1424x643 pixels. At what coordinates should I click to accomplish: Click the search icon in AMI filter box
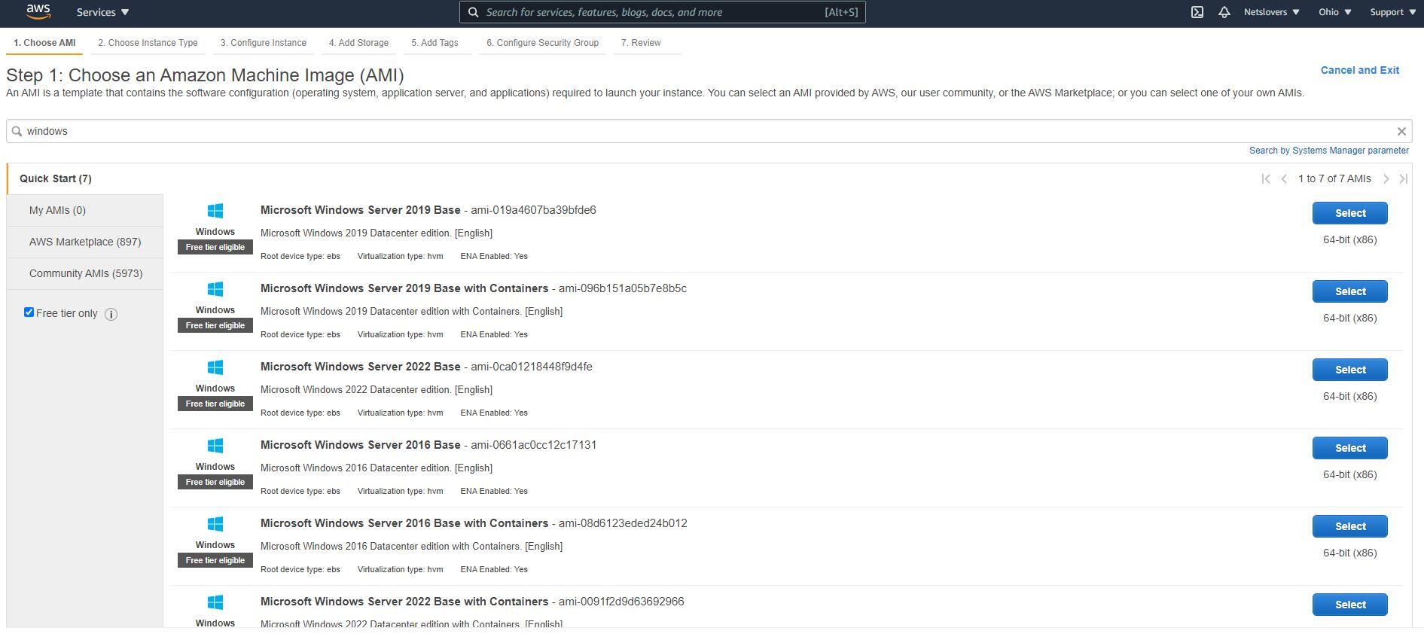[17, 131]
